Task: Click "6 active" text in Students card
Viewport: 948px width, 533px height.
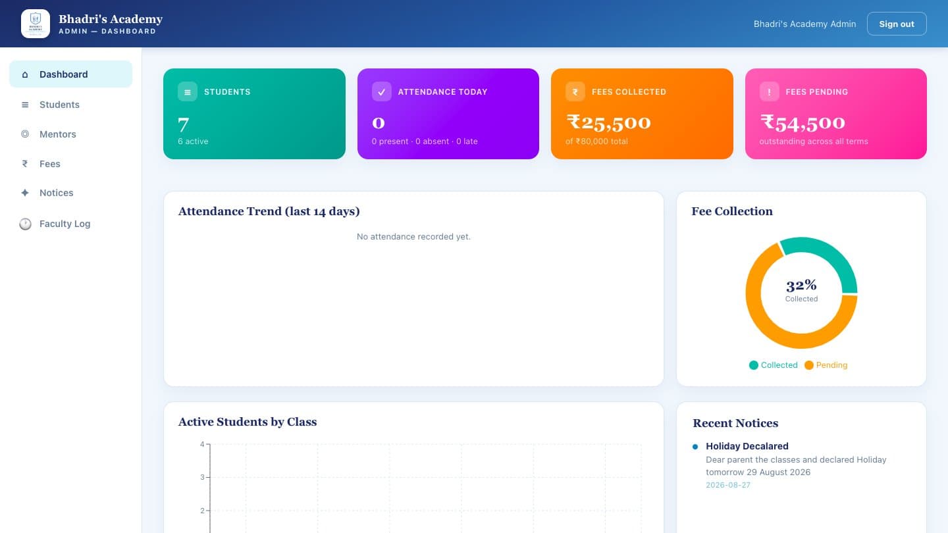Action: pyautogui.click(x=193, y=141)
